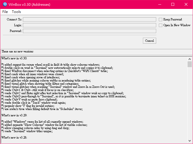The image size is (193, 144).
Task: Click the 'Connect To:' label
Action: point(14,20)
